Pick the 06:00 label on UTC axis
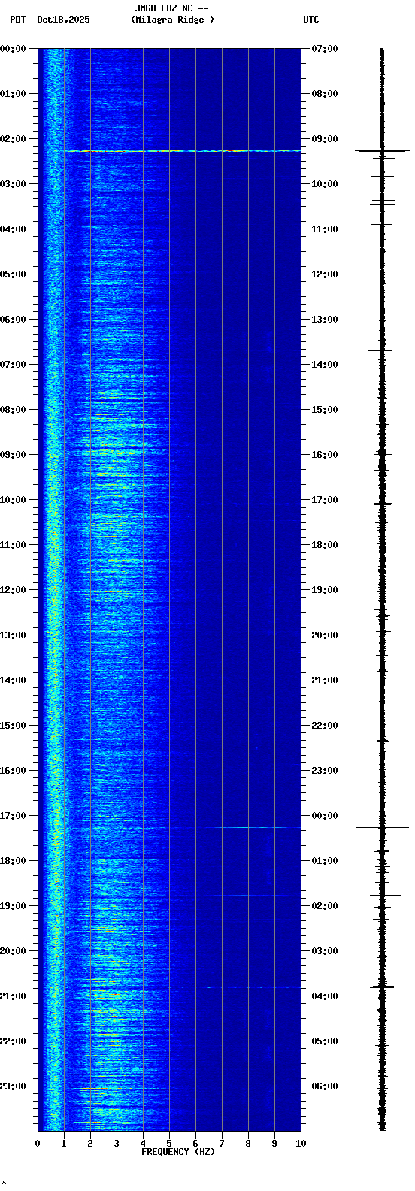Screen dimensions: 415x1191 point(325,1086)
